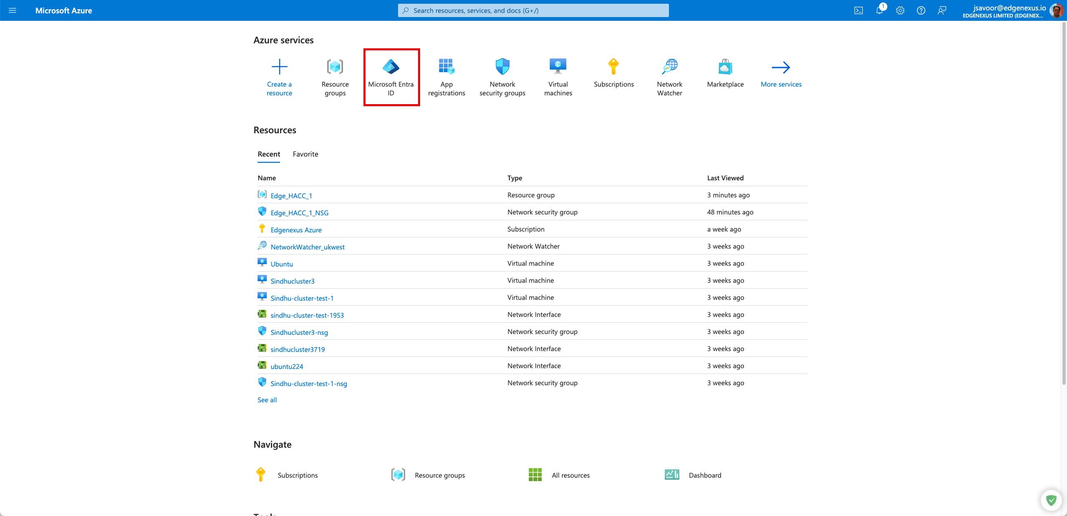Open Edge_HACC_1_NSG resource link

299,213
